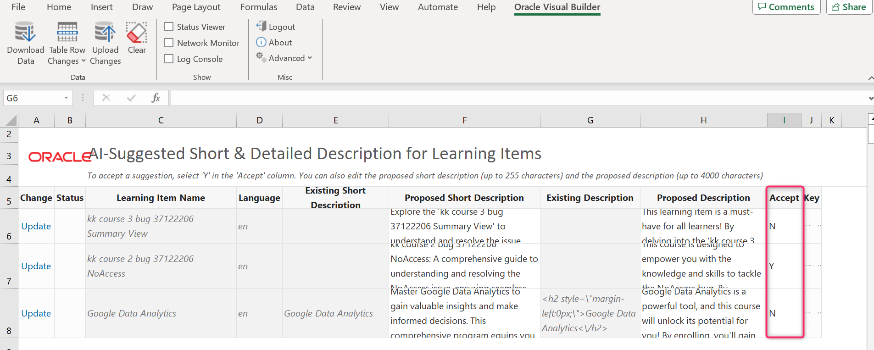Click the Learning Item Name header
Screen dimensions: 874x350
161,198
